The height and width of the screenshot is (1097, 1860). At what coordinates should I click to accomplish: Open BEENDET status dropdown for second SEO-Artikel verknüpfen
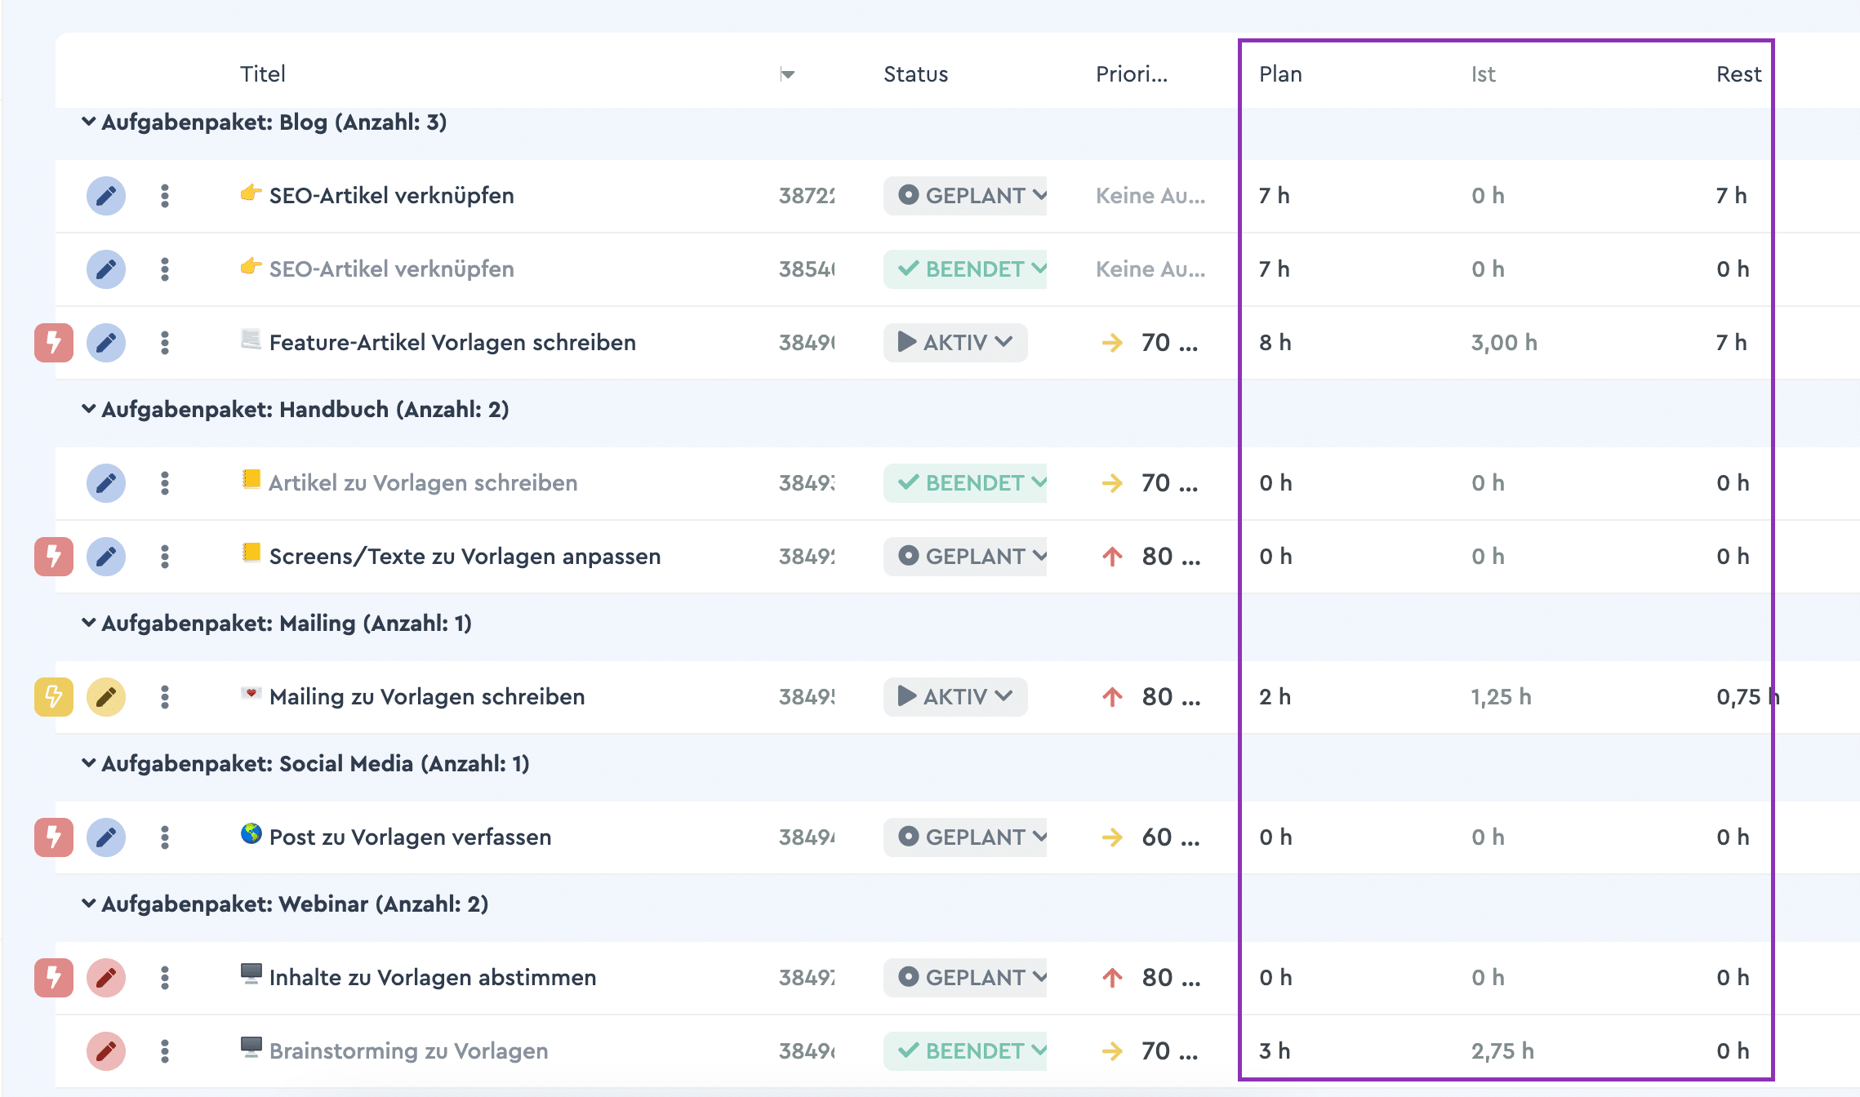[x=965, y=269]
